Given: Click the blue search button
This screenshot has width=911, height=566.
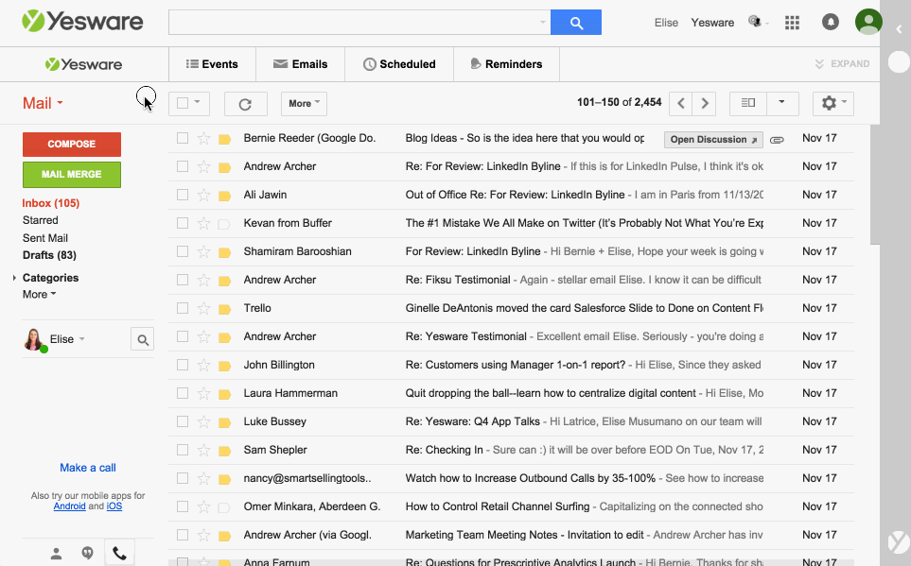Looking at the screenshot, I should (x=576, y=23).
